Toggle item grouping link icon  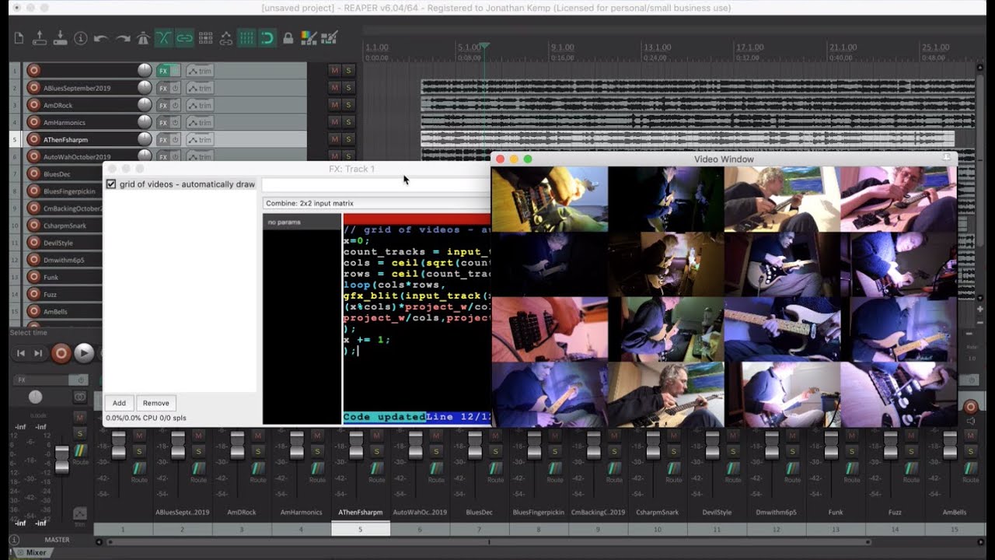coord(184,37)
